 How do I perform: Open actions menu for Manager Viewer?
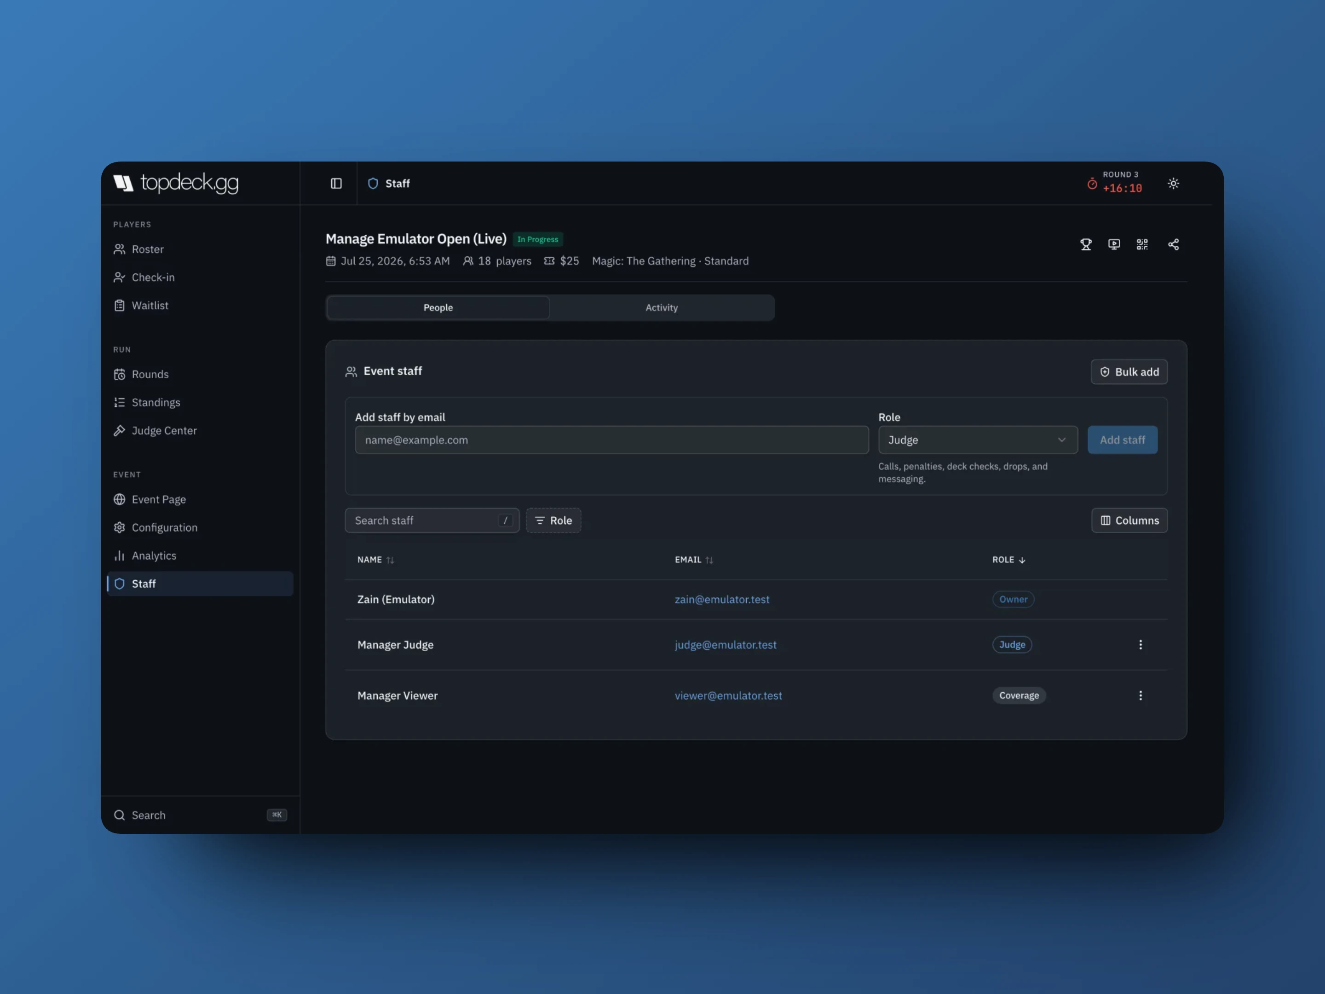pyautogui.click(x=1140, y=696)
